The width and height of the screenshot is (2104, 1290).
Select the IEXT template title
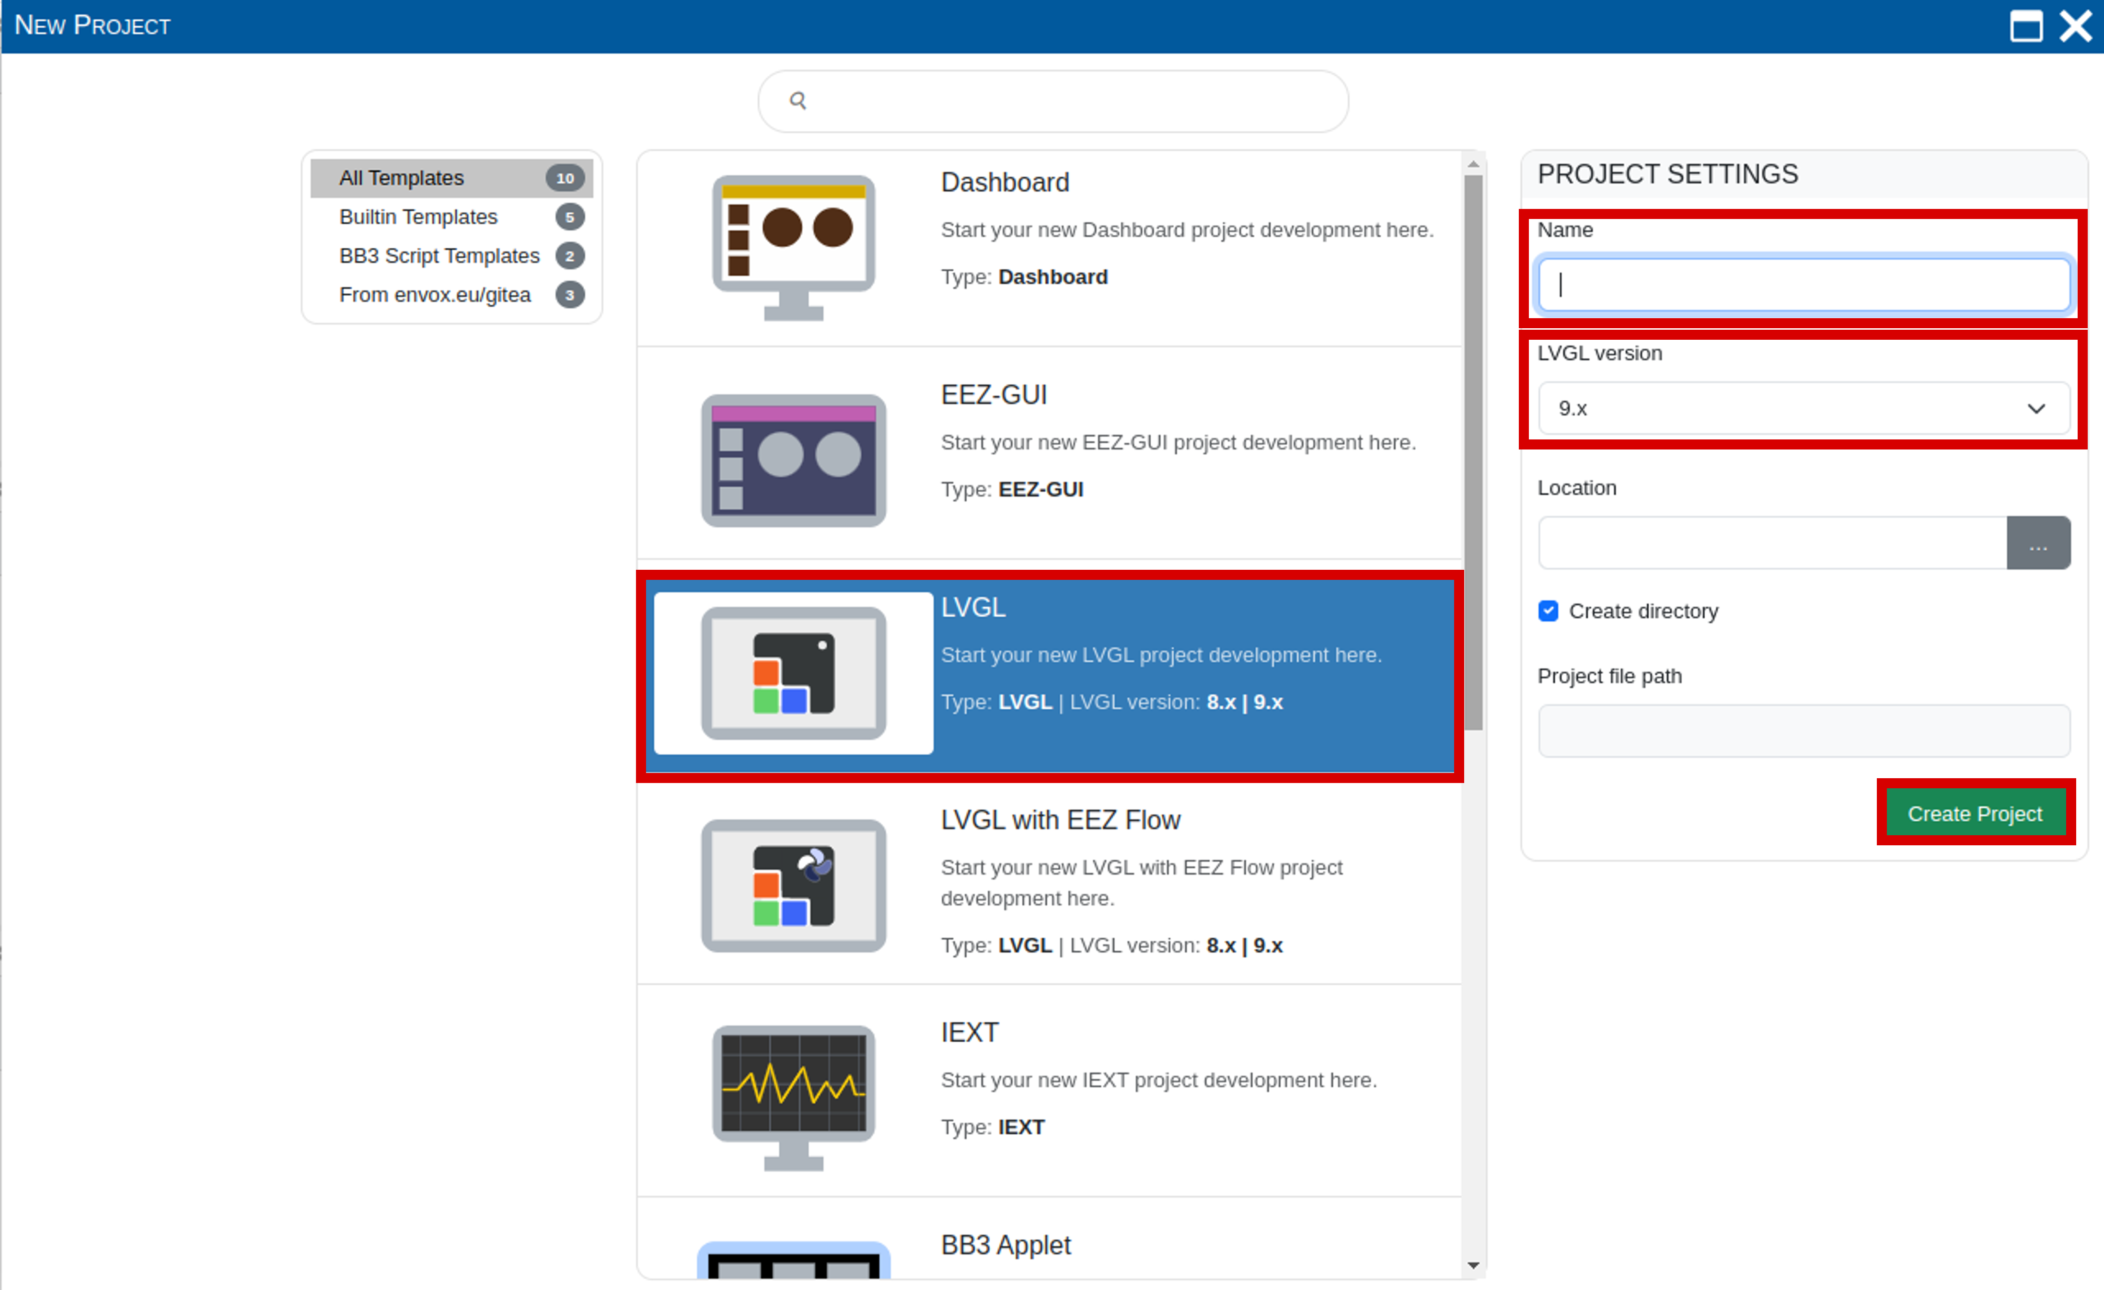point(969,1032)
